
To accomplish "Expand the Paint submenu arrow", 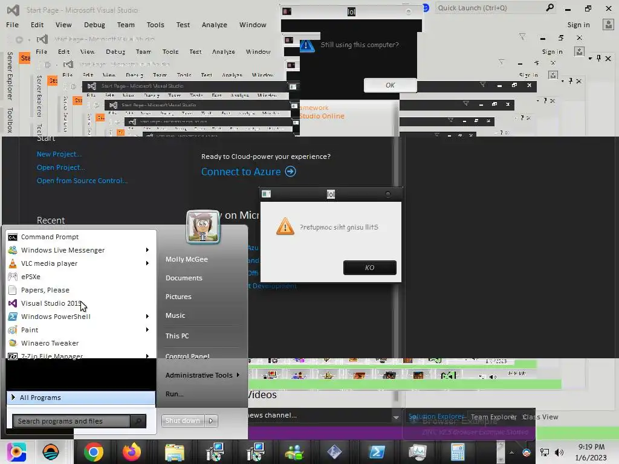I will click(x=147, y=329).
